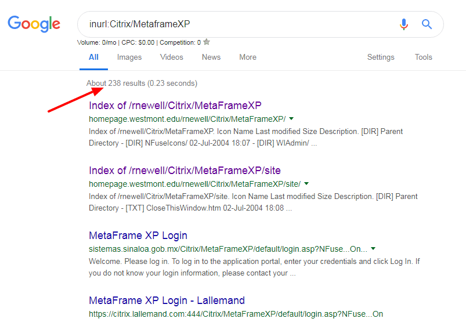Click snippet starting 'Welcome. Please log in'
This screenshot has width=466, height=333.
(254, 267)
